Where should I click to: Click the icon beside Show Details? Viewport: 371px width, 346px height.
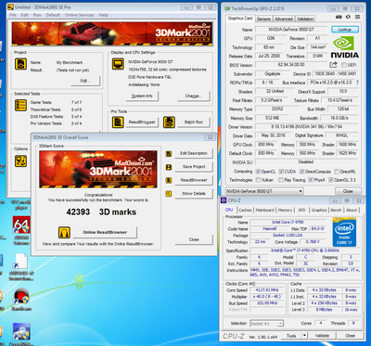169,194
